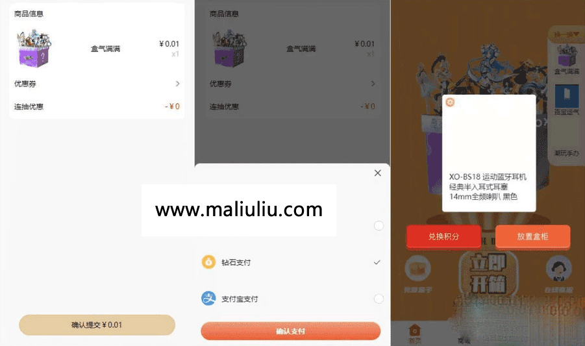Click the red 兑换积分 button
The width and height of the screenshot is (585, 346).
pyautogui.click(x=443, y=236)
